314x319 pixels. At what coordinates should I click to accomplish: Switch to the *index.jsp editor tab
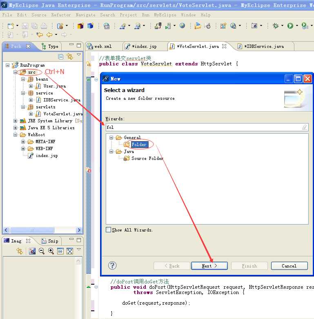point(144,46)
